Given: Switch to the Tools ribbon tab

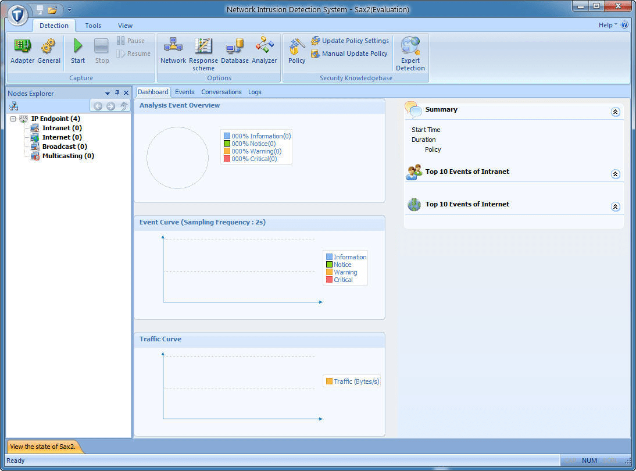Looking at the screenshot, I should 93,26.
